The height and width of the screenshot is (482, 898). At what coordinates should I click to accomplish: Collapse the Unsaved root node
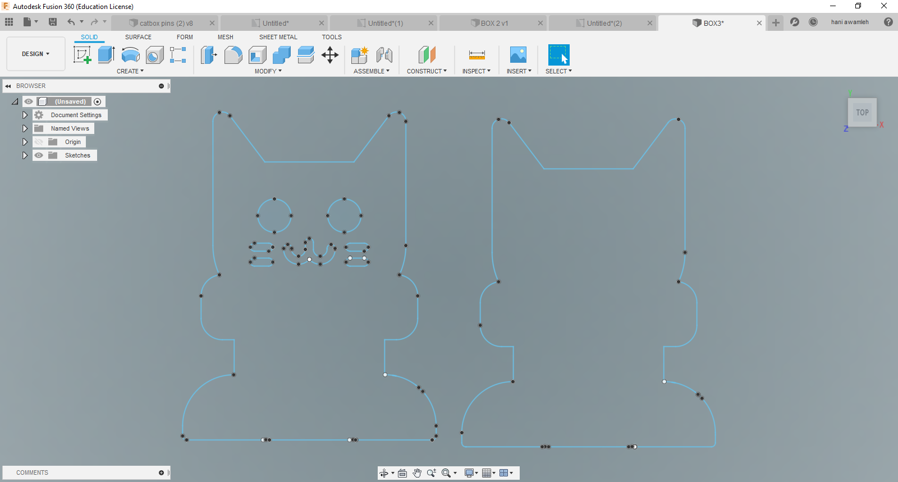click(x=15, y=101)
